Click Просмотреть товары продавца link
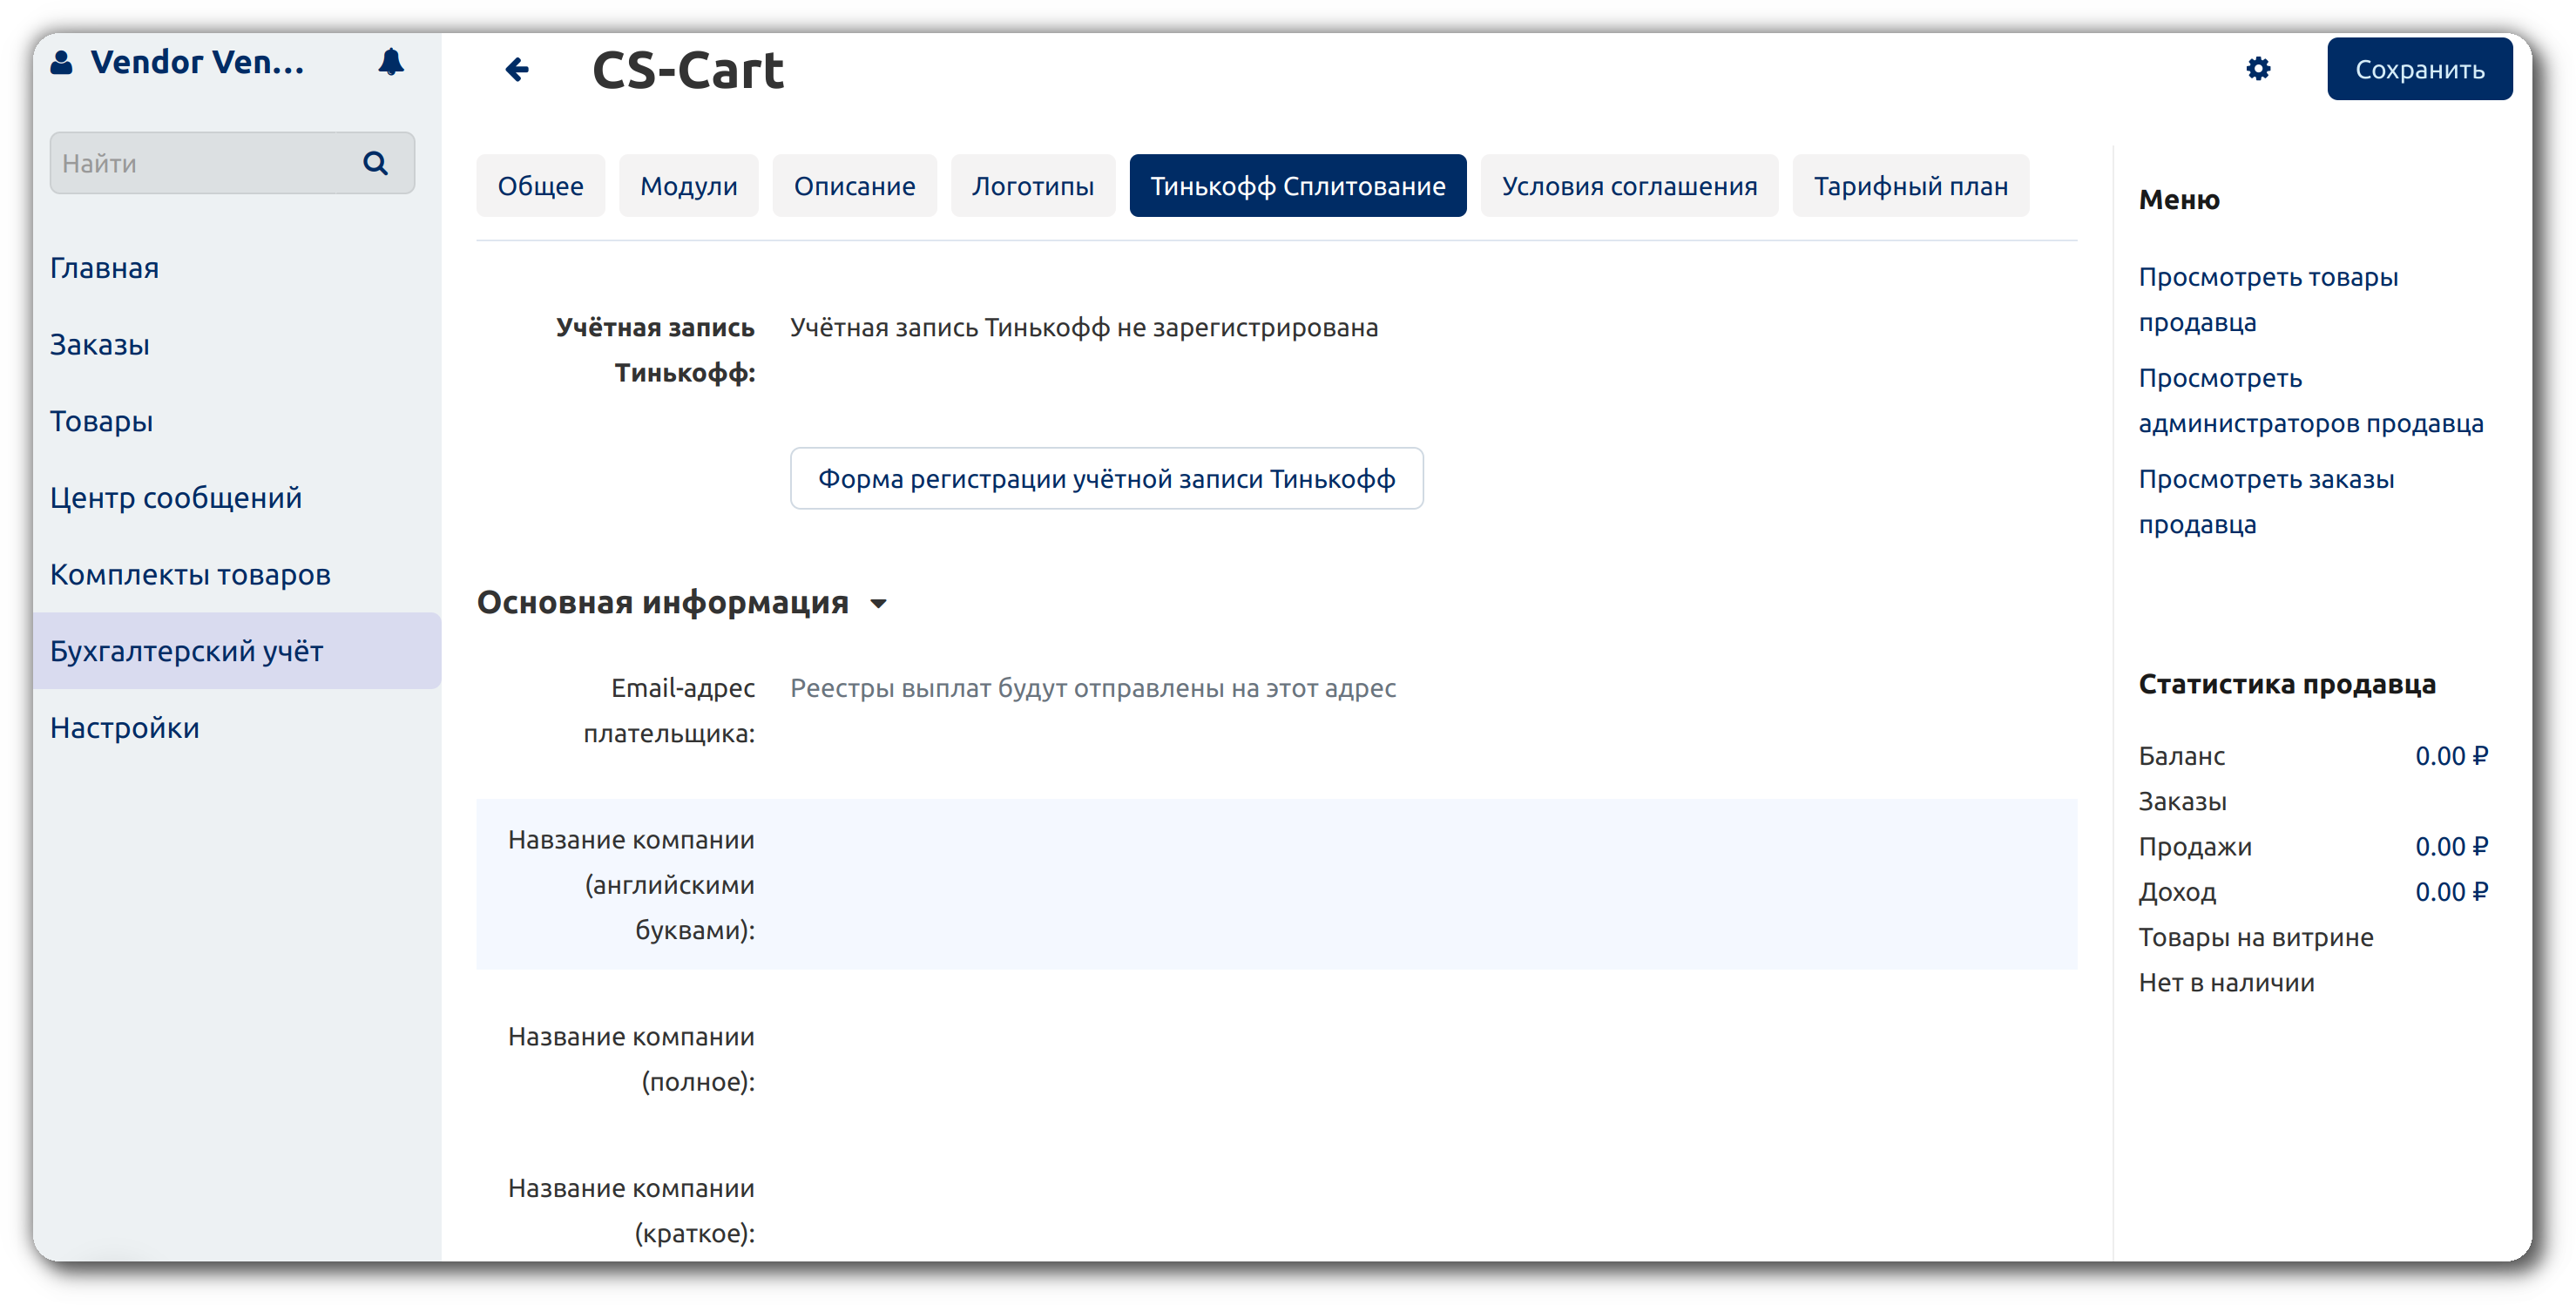Screen dimensions: 2576x1305 point(2267,299)
